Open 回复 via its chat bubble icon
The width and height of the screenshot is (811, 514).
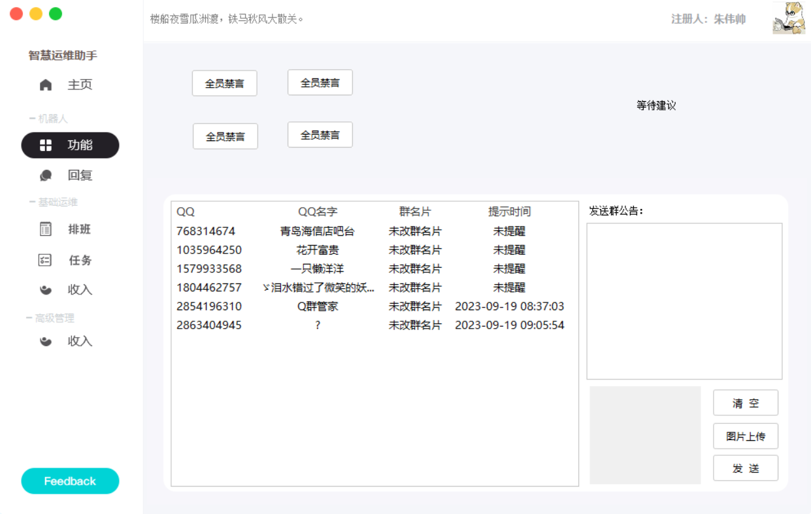pos(46,176)
